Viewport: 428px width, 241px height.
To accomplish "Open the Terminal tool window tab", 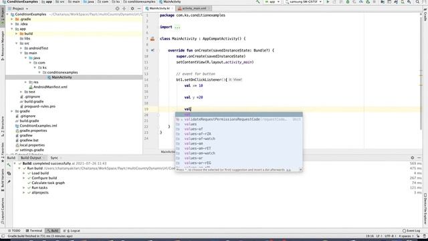I will [34, 230].
